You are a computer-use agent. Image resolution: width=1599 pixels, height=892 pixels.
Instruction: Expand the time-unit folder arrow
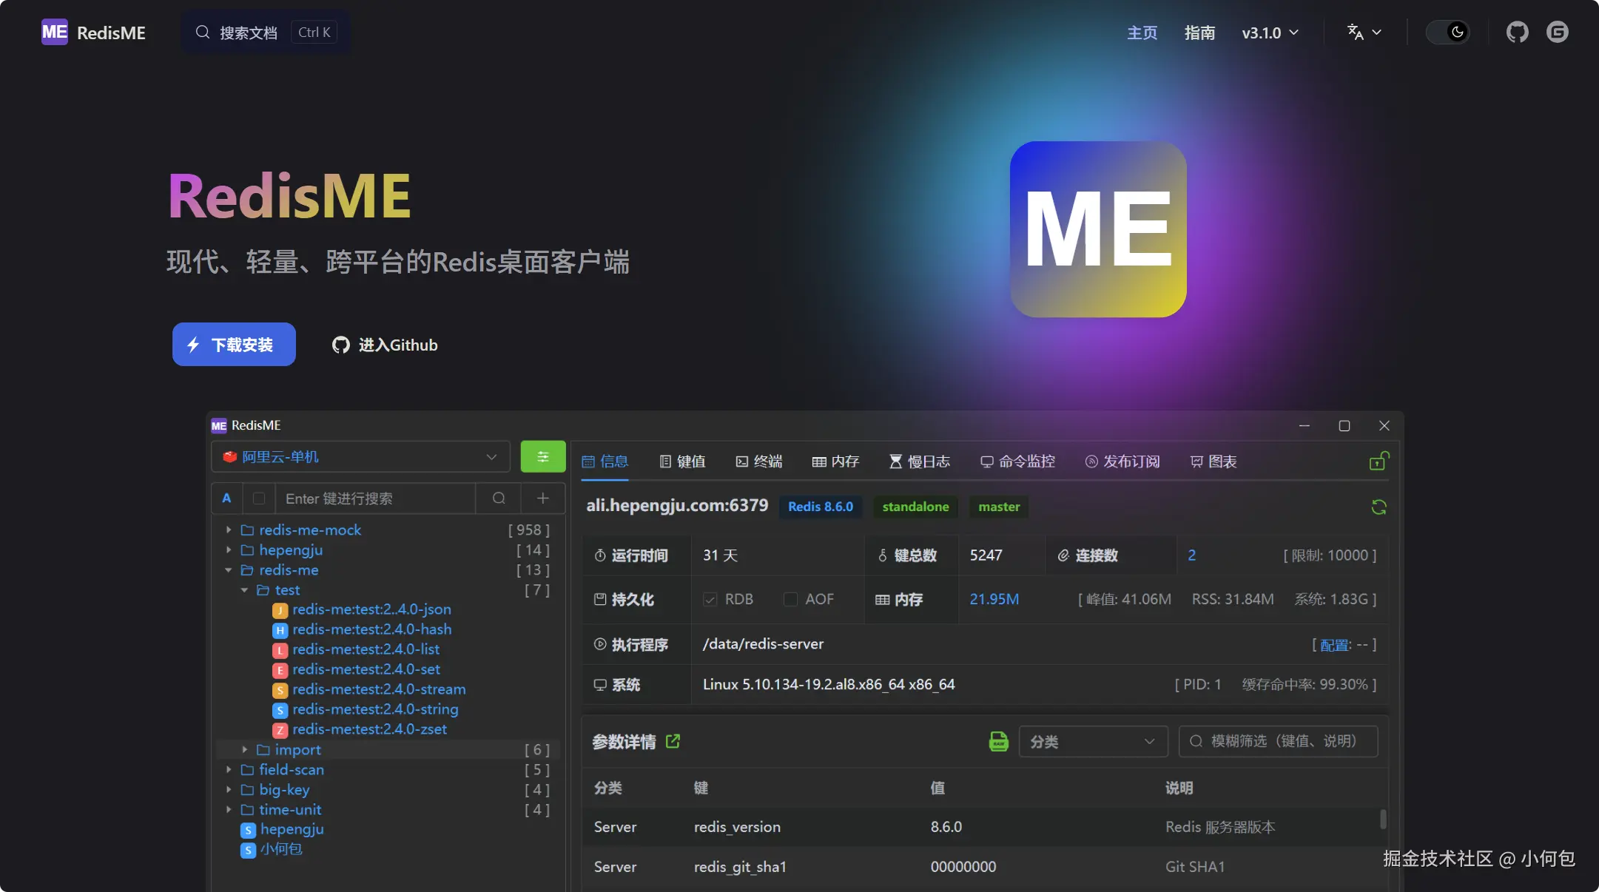pos(229,809)
